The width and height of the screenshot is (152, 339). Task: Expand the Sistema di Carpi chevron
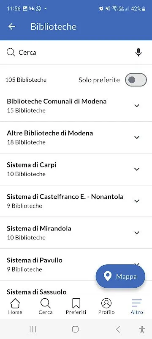[x=137, y=169]
